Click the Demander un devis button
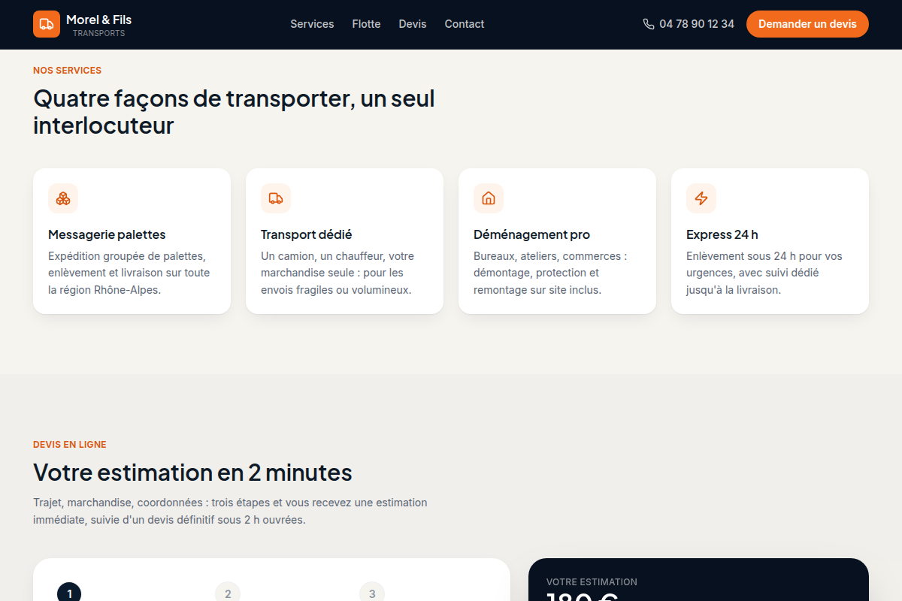 pyautogui.click(x=807, y=24)
